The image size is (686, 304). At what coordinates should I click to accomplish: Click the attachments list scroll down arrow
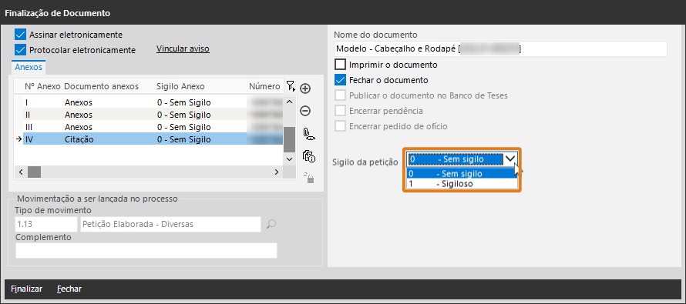[289, 159]
